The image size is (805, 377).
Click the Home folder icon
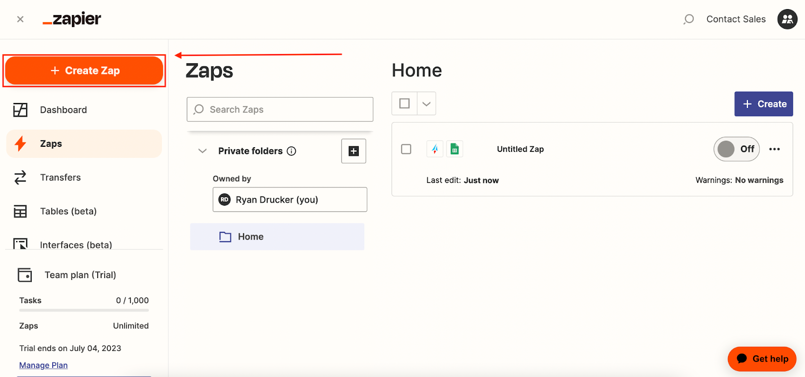[x=225, y=237]
